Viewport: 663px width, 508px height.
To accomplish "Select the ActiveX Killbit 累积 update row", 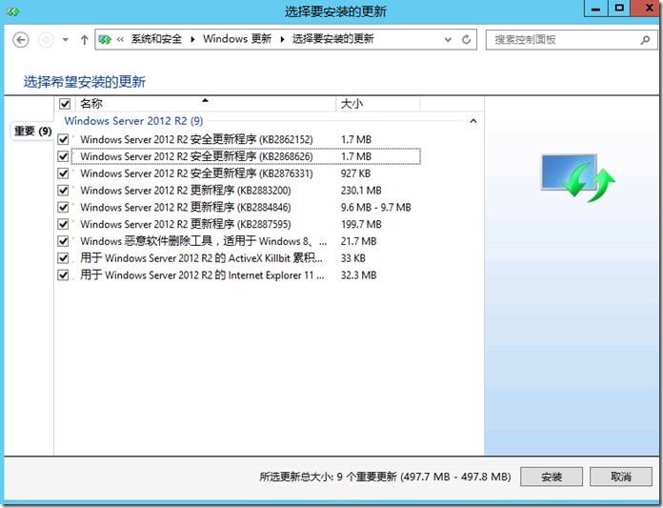I will click(x=246, y=257).
